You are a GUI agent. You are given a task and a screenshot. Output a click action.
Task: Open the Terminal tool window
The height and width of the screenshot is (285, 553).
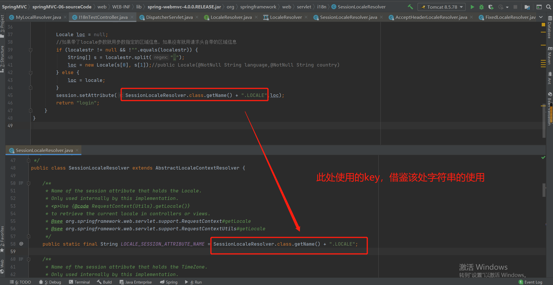pyautogui.click(x=79, y=282)
